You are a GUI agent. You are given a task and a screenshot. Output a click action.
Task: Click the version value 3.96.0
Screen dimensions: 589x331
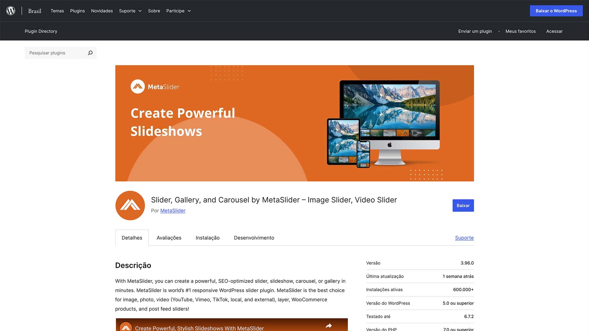tap(467, 263)
